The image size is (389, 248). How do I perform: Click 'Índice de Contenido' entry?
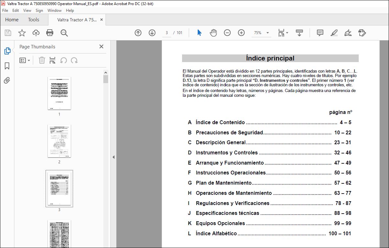269,122
